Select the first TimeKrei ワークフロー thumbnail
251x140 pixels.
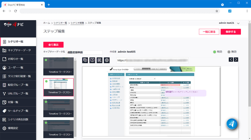coord(58,66)
